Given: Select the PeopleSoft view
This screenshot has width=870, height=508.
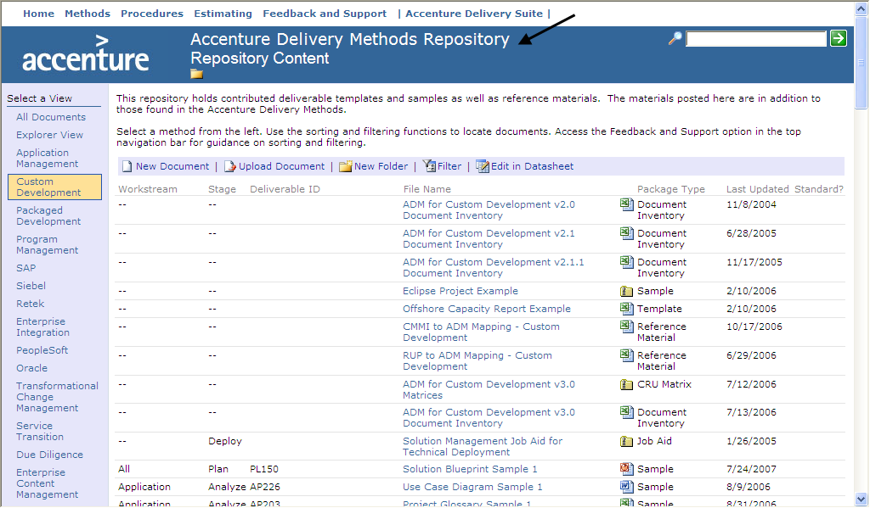Looking at the screenshot, I should pyautogui.click(x=42, y=350).
